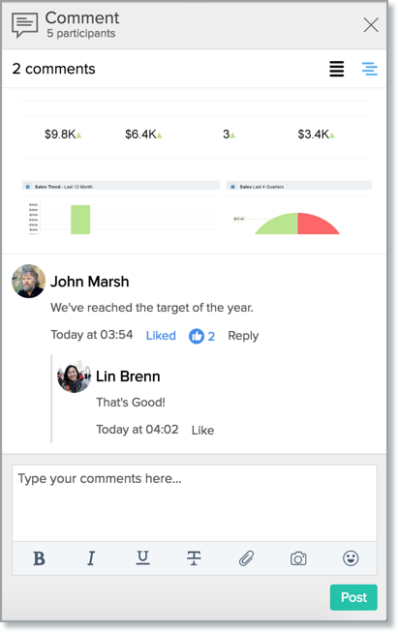Reply to John Marsh's comment
Screen dimensions: 398x632
coord(243,336)
